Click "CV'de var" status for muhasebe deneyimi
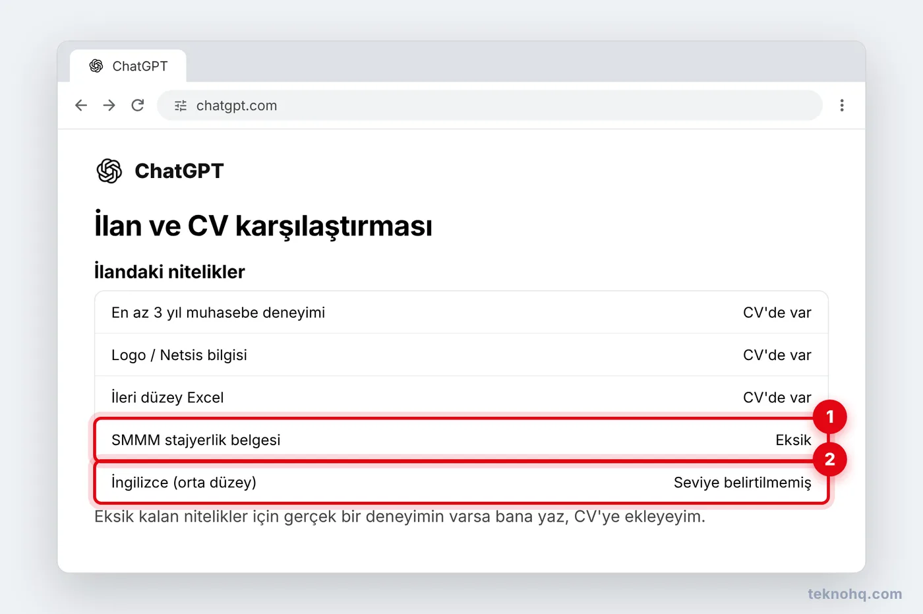This screenshot has width=923, height=614. (x=777, y=313)
